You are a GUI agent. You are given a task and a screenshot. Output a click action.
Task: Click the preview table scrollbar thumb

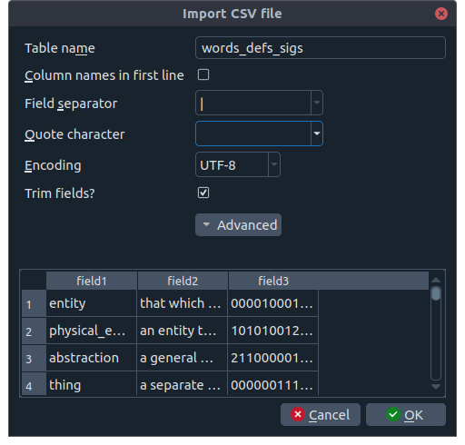tap(436, 293)
